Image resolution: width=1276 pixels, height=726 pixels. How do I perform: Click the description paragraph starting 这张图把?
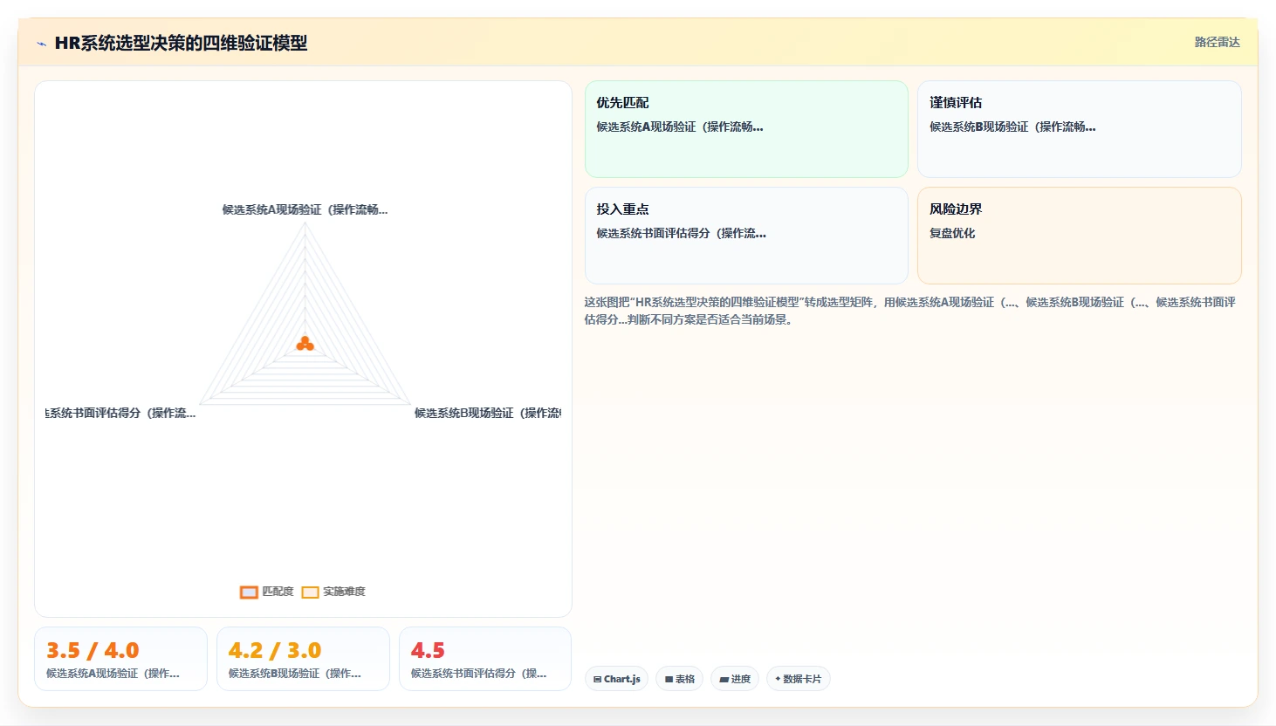[910, 311]
